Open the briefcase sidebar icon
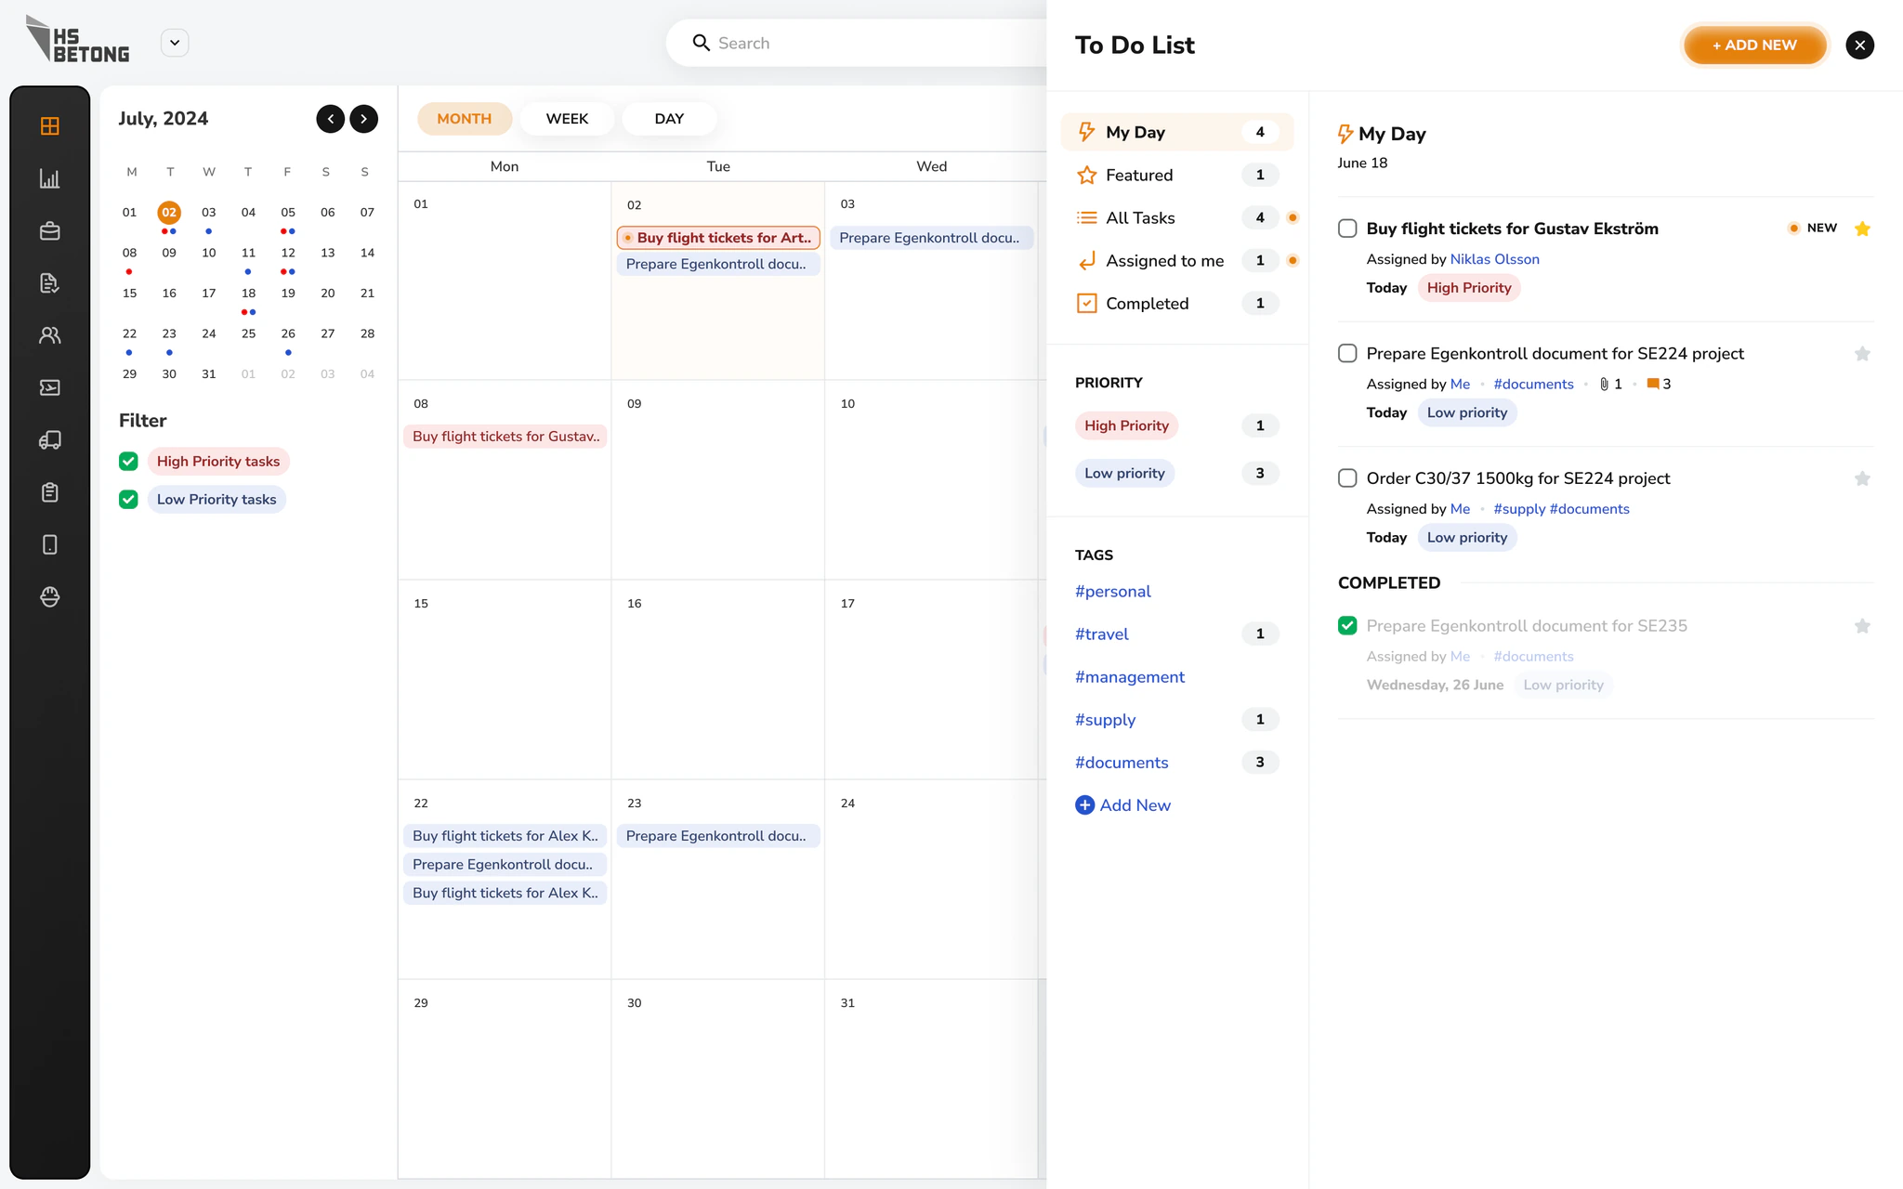This screenshot has height=1189, width=1903. 50,230
